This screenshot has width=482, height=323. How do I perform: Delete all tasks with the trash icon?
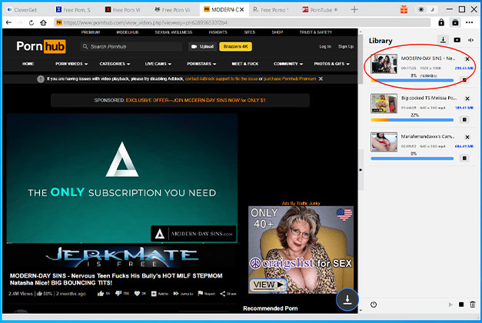(472, 305)
